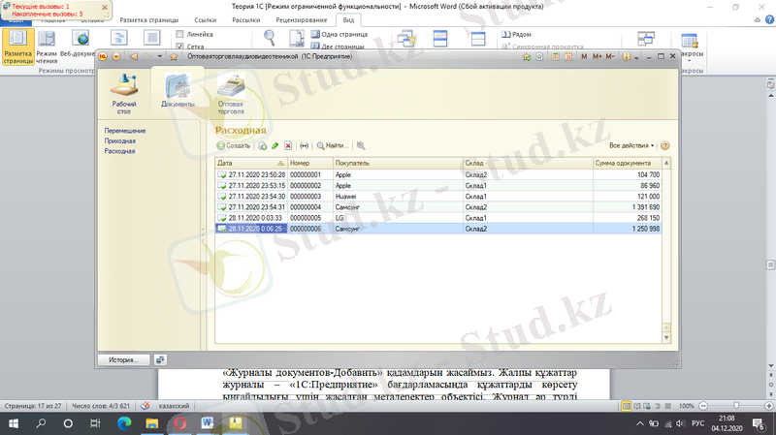Copy the selected document icon in toolbar

(262, 146)
